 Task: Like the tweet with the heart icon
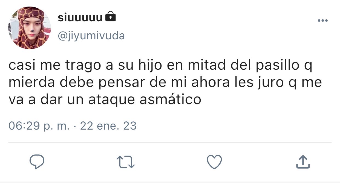[214, 162]
